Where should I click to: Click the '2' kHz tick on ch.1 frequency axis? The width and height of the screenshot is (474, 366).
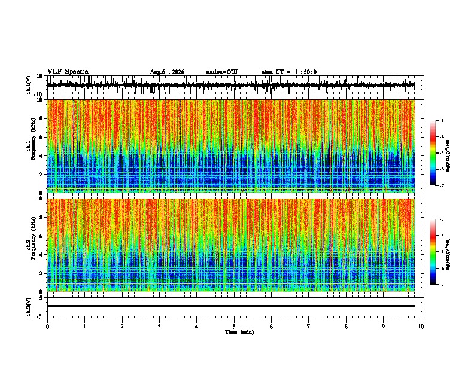41,175
